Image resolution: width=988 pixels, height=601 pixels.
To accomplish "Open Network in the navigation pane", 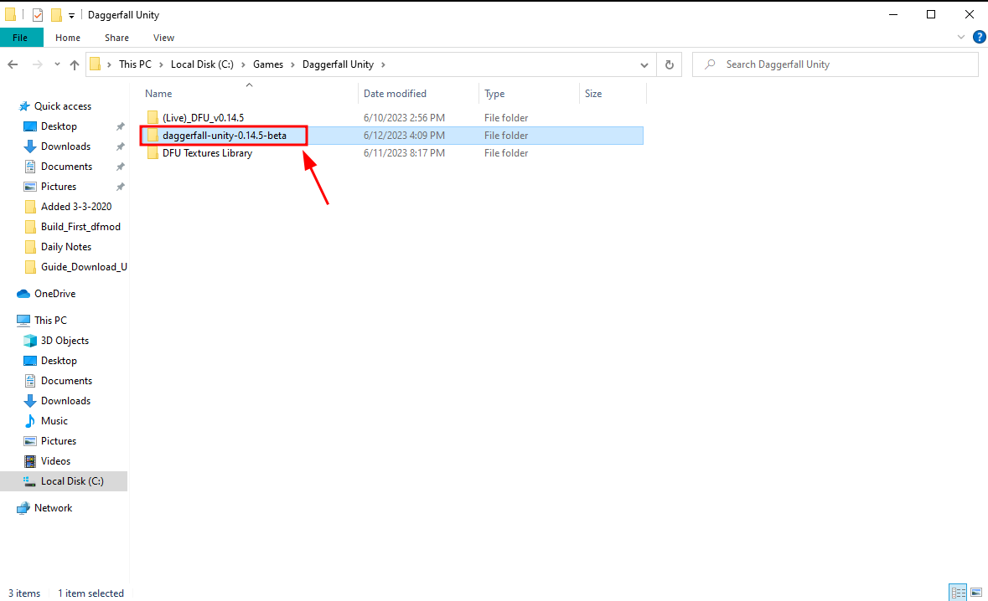I will click(53, 508).
